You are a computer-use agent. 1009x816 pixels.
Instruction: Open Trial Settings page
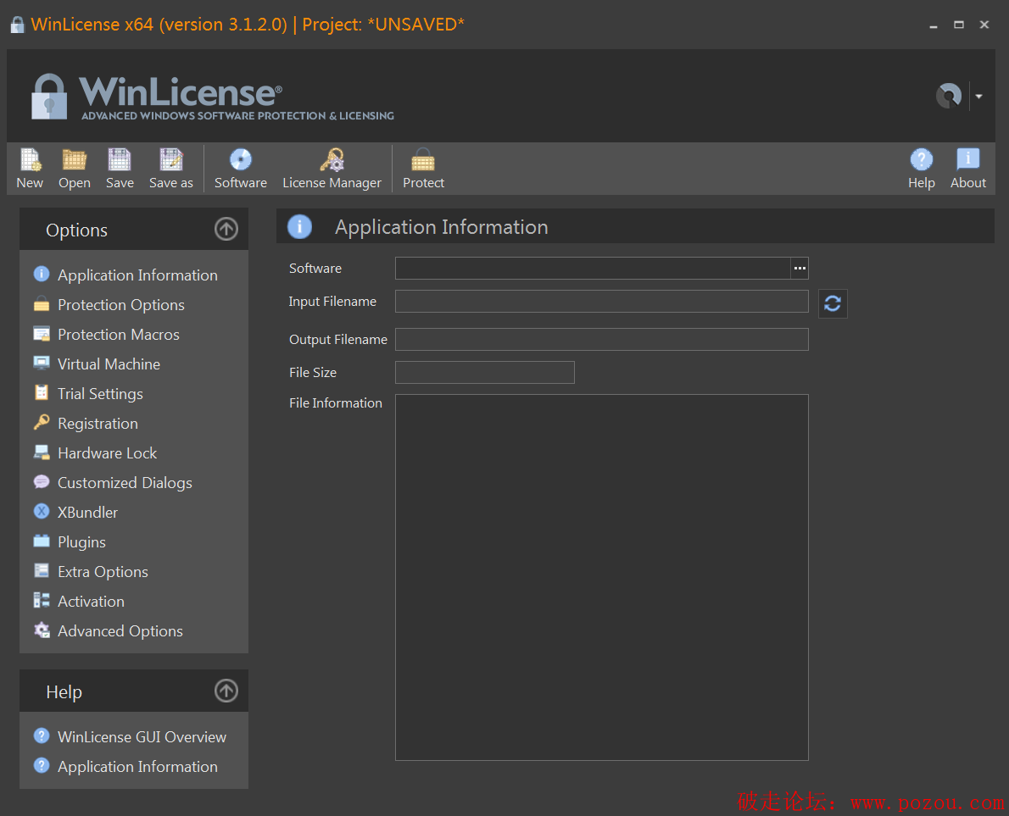100,393
